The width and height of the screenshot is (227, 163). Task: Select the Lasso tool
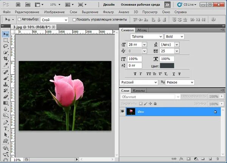[x=6, y=46]
